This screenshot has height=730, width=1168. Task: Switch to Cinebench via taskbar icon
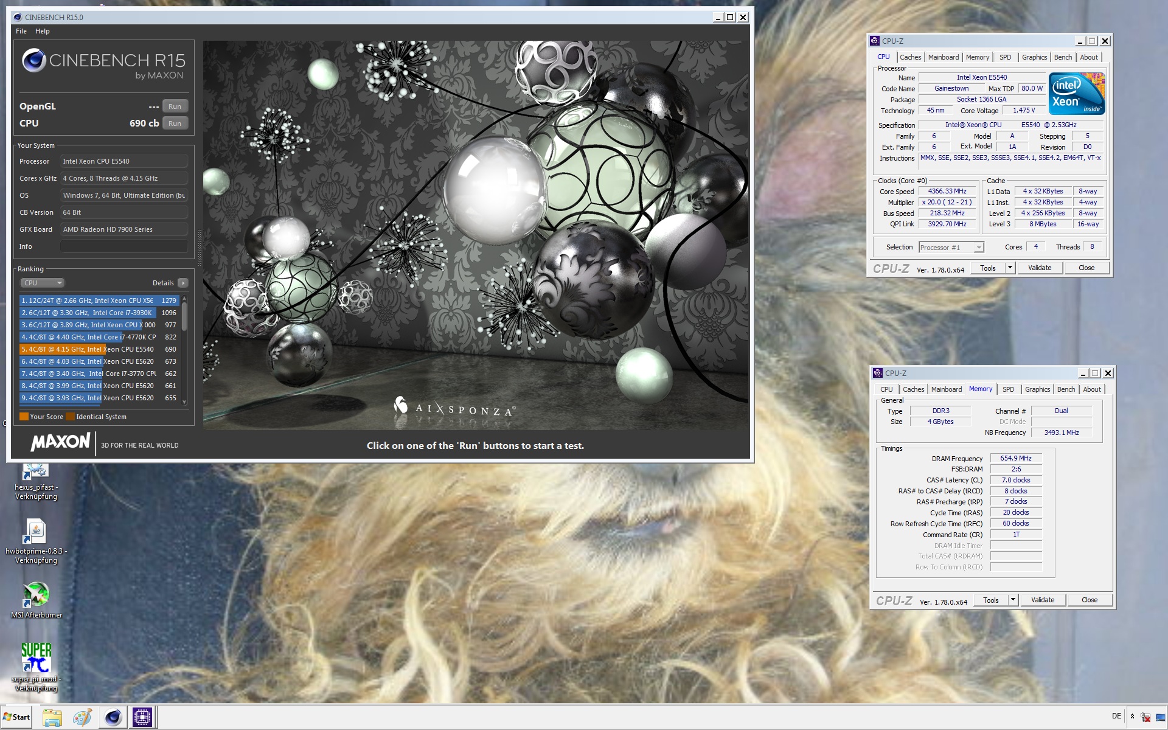pyautogui.click(x=113, y=717)
